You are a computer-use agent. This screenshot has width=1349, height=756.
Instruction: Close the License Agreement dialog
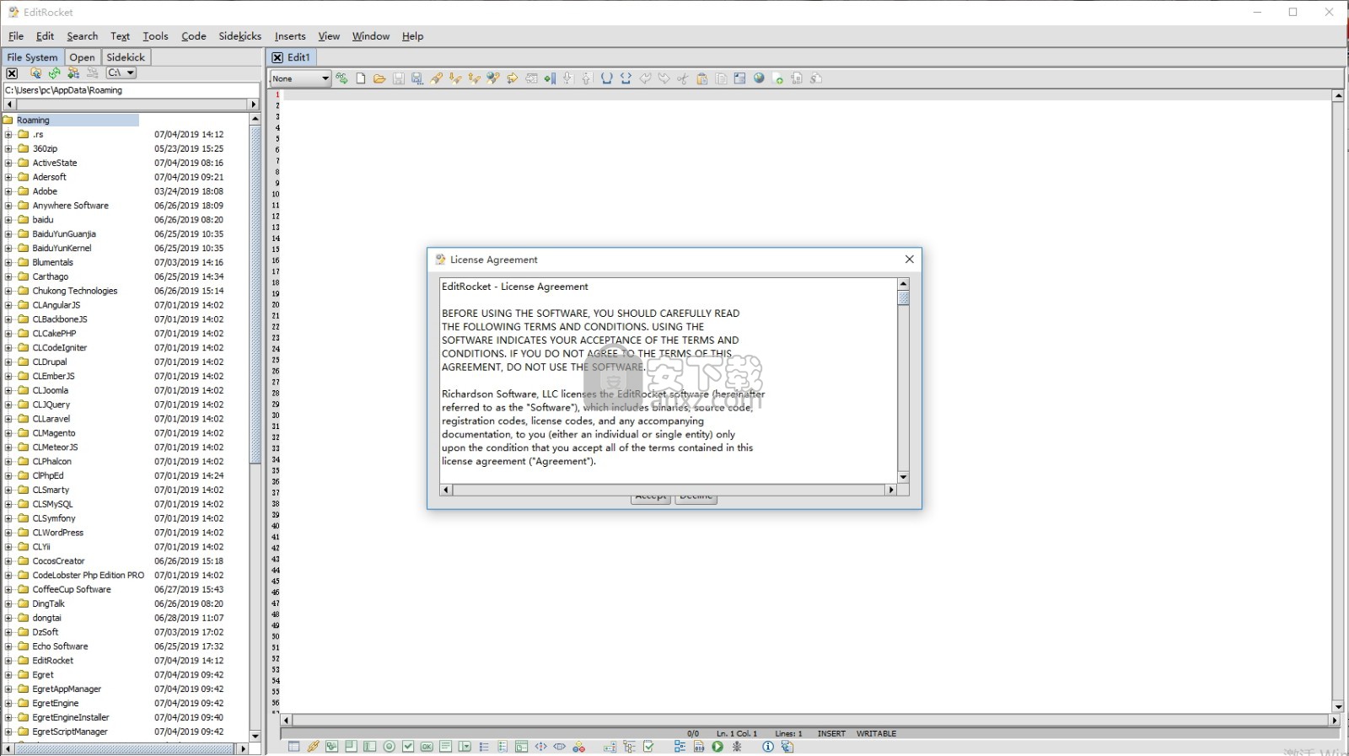pyautogui.click(x=909, y=260)
